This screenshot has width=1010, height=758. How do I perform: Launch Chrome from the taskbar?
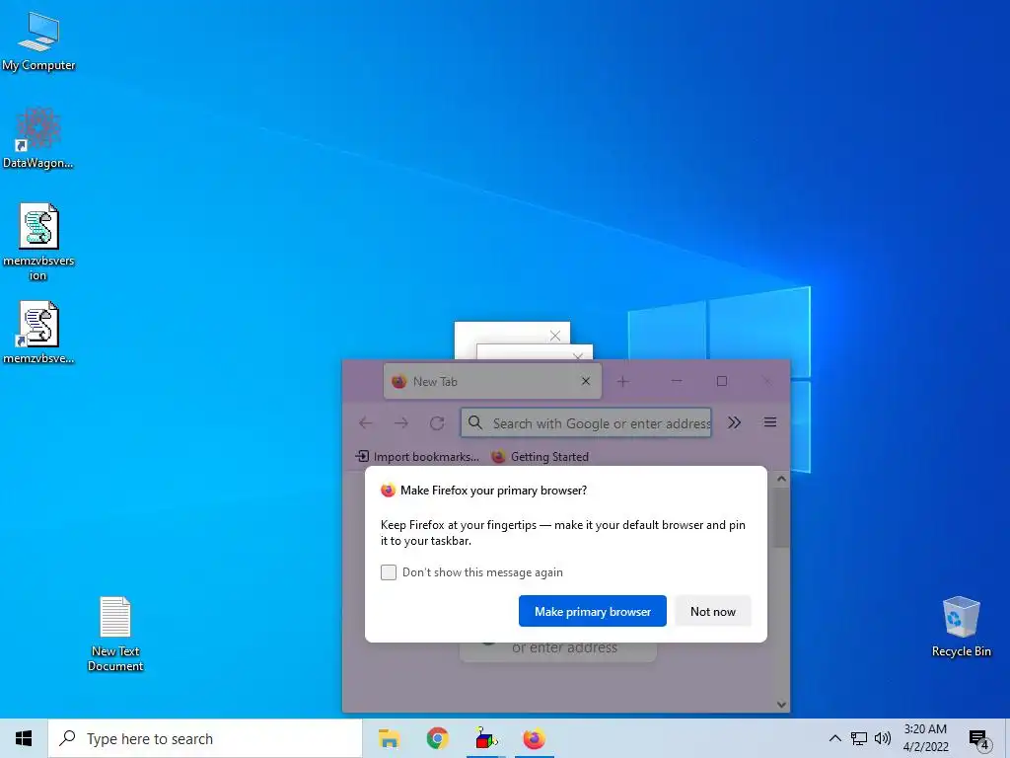[437, 738]
